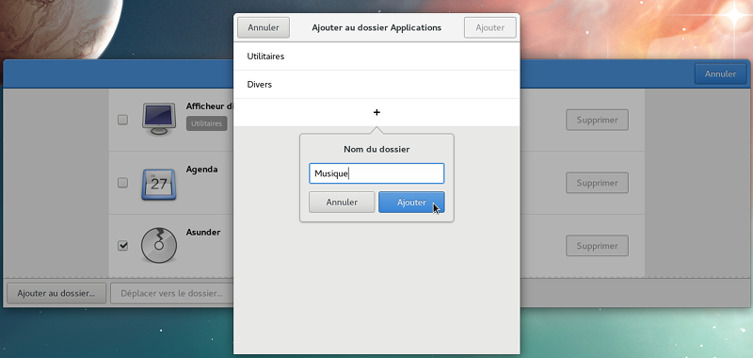Click Déplacer vers le dossier… button
This screenshot has height=358, width=753.
tap(171, 293)
